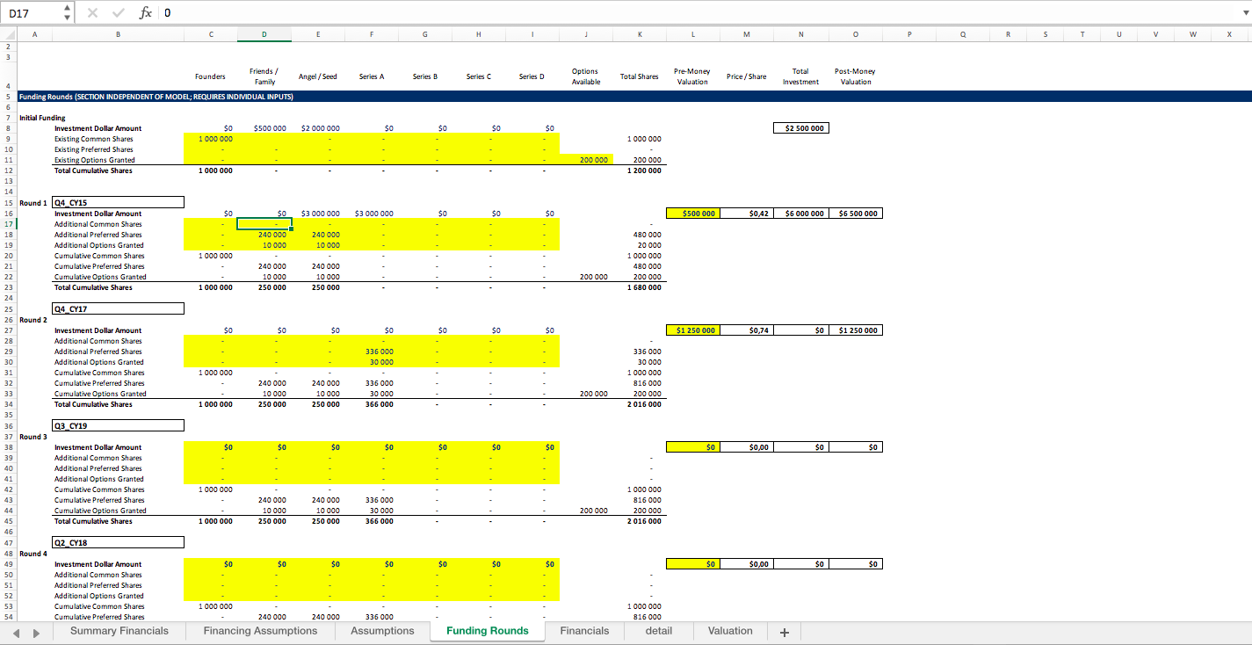
Task: Click the Pre-Money Valuation column heading
Action: (692, 76)
